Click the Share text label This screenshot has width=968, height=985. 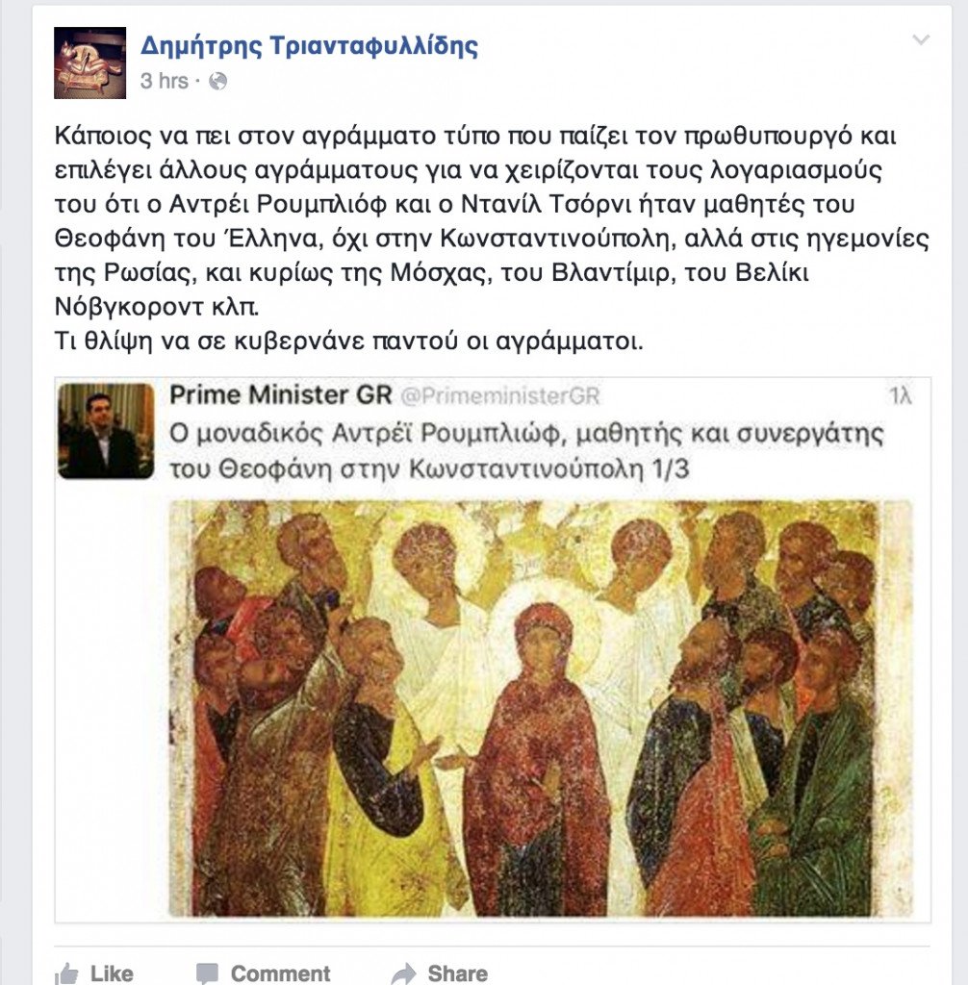(x=458, y=973)
